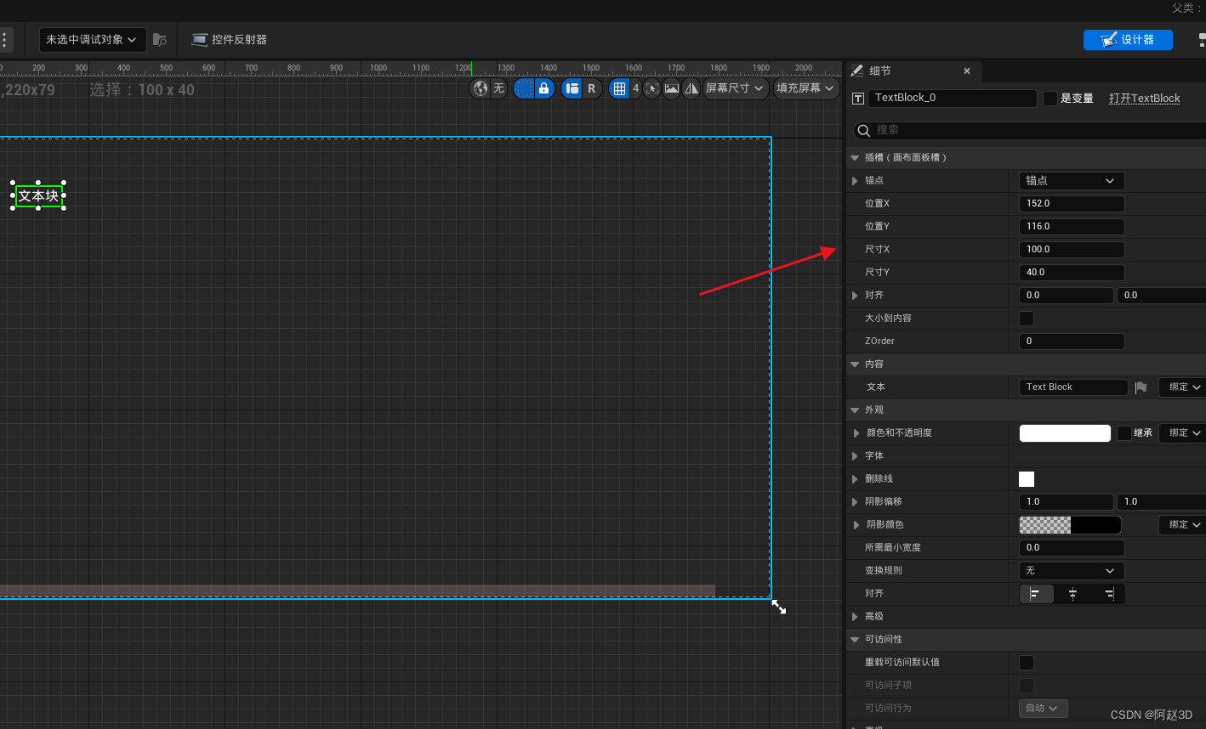The width and height of the screenshot is (1206, 729).
Task: Open the 控件反射器 button
Action: tap(230, 39)
